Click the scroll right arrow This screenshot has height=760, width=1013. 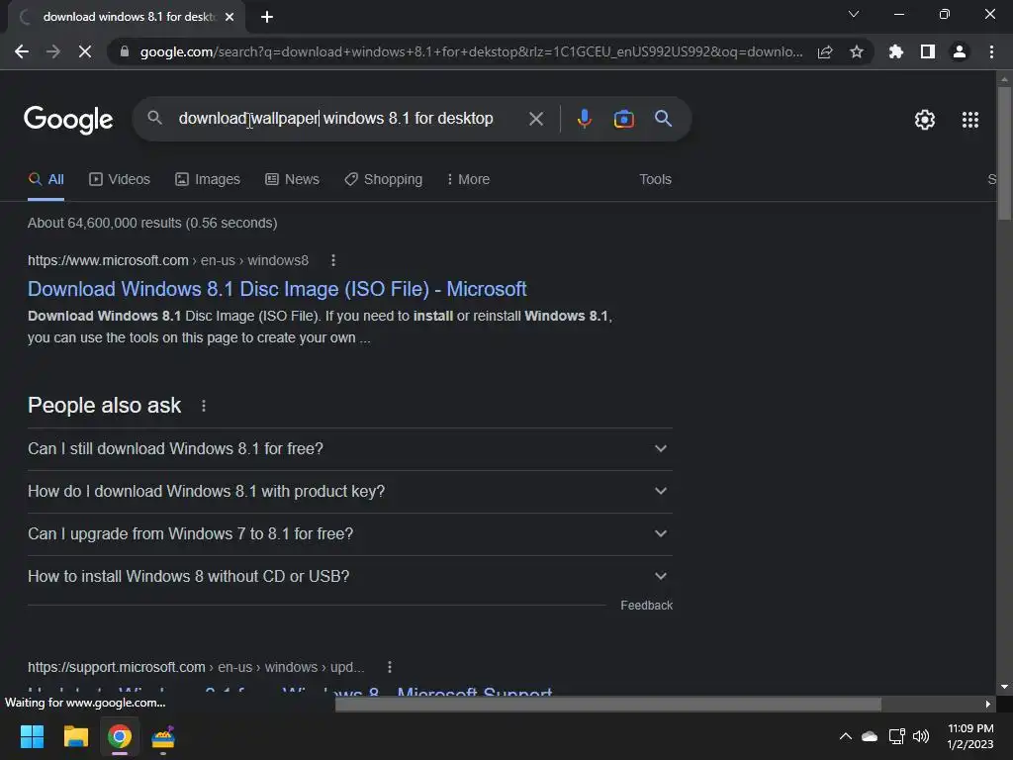[988, 704]
